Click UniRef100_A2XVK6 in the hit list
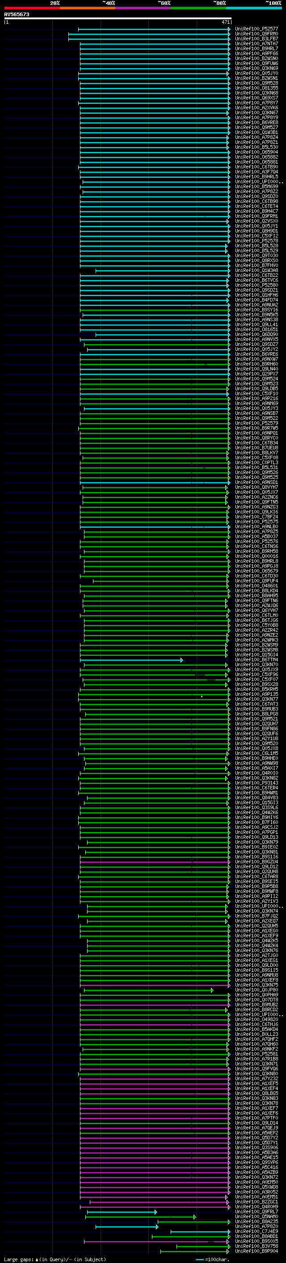 point(257,108)
